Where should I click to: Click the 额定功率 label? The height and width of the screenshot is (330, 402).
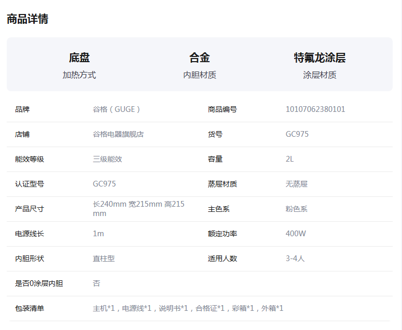(x=223, y=234)
